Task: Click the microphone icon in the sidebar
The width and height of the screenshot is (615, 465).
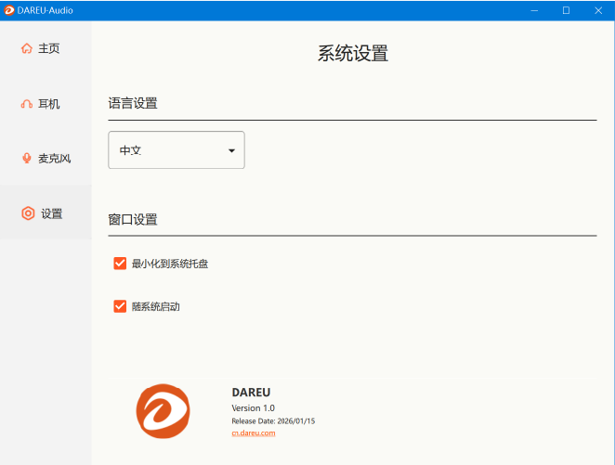Action: point(26,159)
